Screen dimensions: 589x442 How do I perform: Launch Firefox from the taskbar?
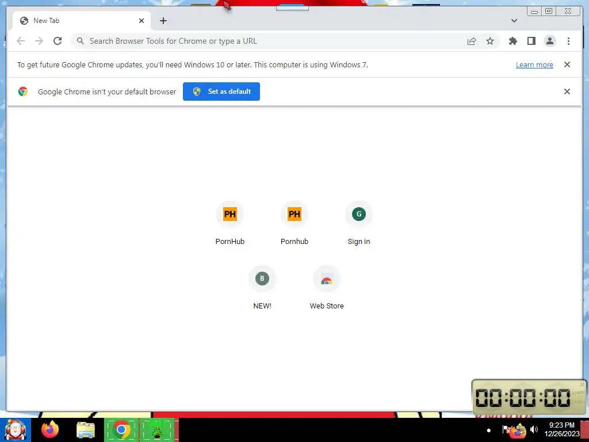(x=50, y=430)
